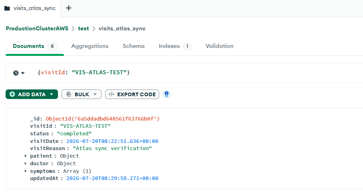363x192 pixels.
Task: Click the BULK documents icon
Action: coord(68,94)
